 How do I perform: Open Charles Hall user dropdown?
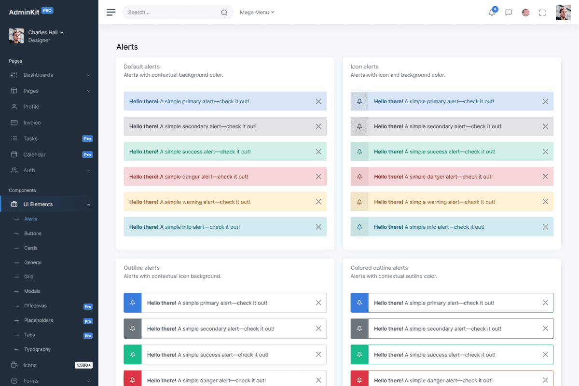click(x=46, y=32)
